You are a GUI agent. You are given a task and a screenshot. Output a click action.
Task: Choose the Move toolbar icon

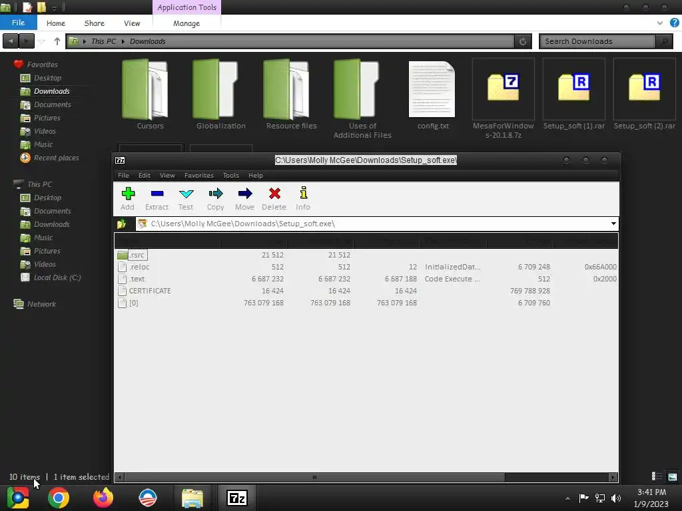click(x=244, y=199)
